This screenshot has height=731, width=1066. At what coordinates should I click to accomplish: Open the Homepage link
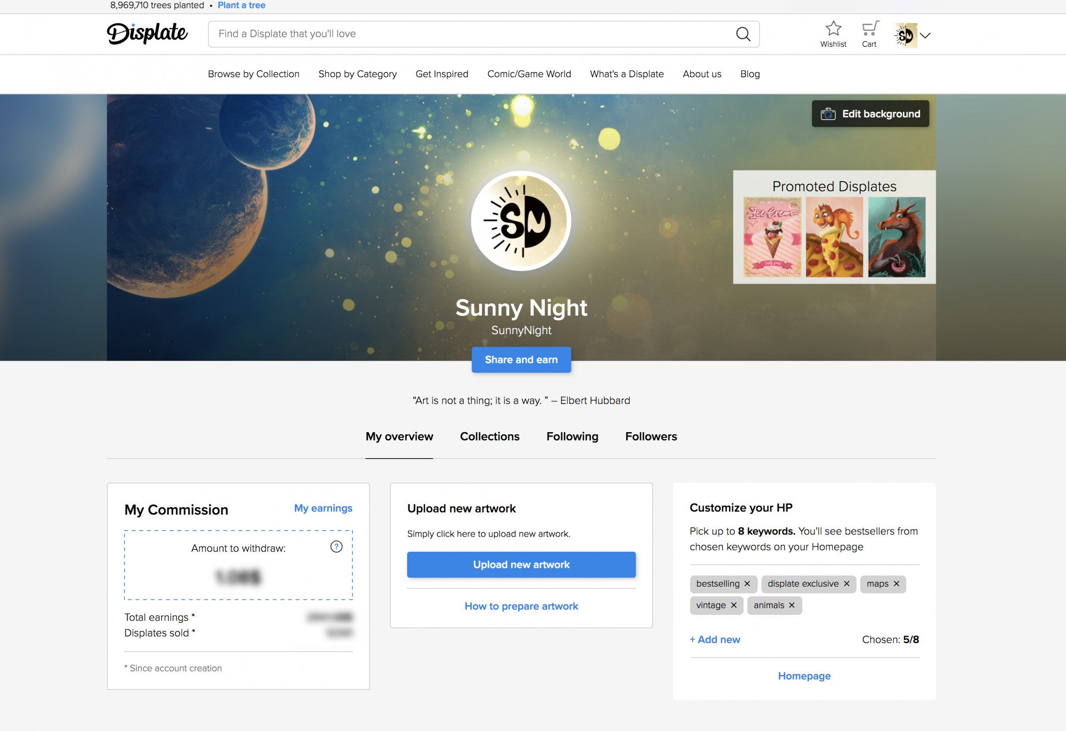point(804,676)
